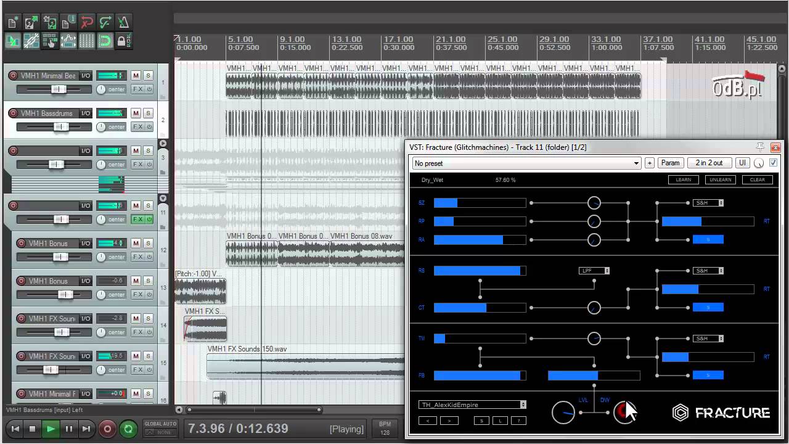
Task: Toggle the Fracture plugin bypass checkbox
Action: (x=773, y=163)
